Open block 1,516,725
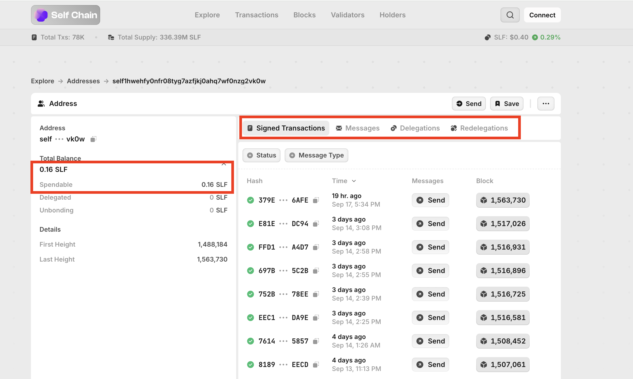This screenshot has height=379, width=633. click(503, 294)
